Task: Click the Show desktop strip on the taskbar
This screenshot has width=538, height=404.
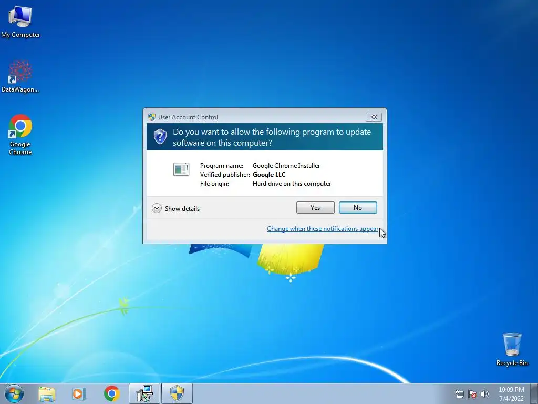Action: (x=534, y=393)
